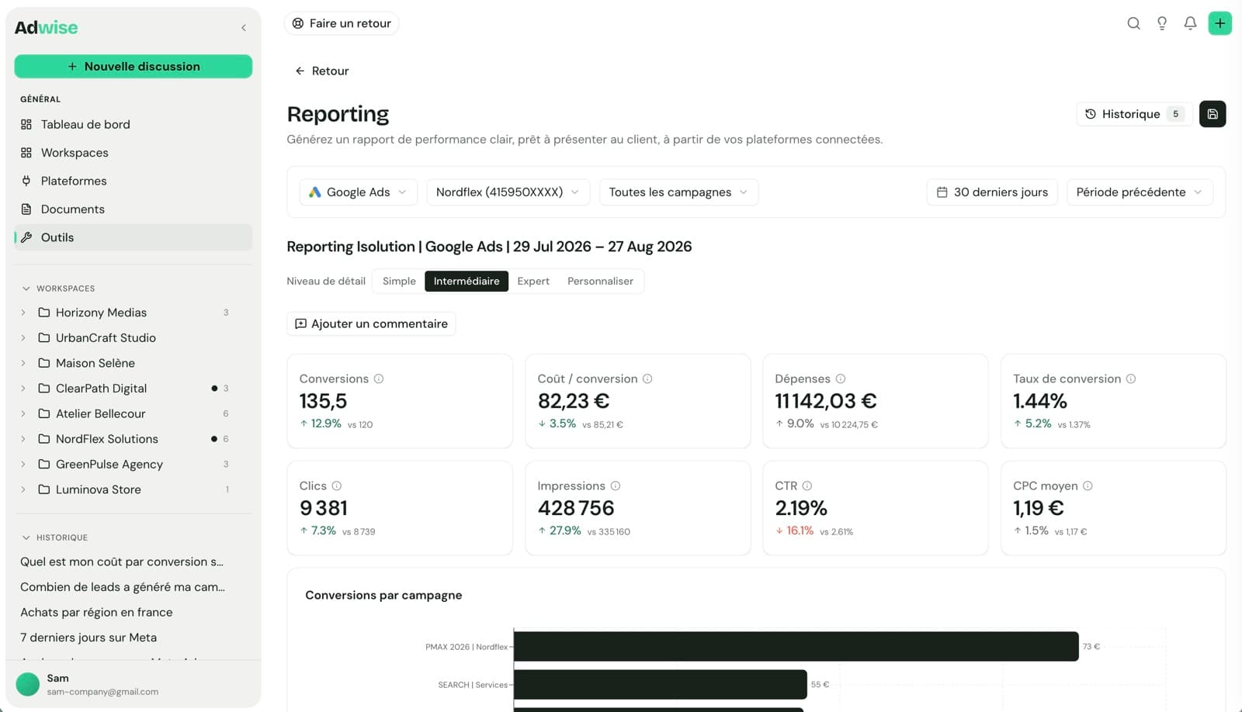Open Workspaces in sidebar

click(133, 153)
